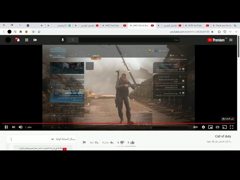
Task: Click the page vertical scrollbar
Action: [238, 46]
